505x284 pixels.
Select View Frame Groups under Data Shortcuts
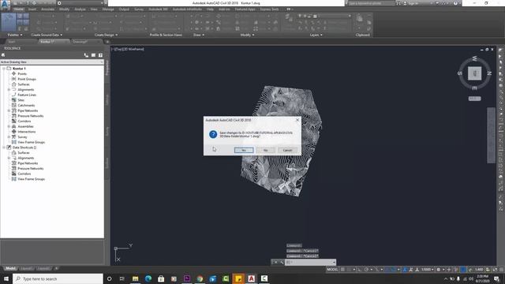(31, 179)
